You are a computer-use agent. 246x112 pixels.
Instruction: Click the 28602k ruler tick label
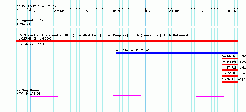point(203,11)
